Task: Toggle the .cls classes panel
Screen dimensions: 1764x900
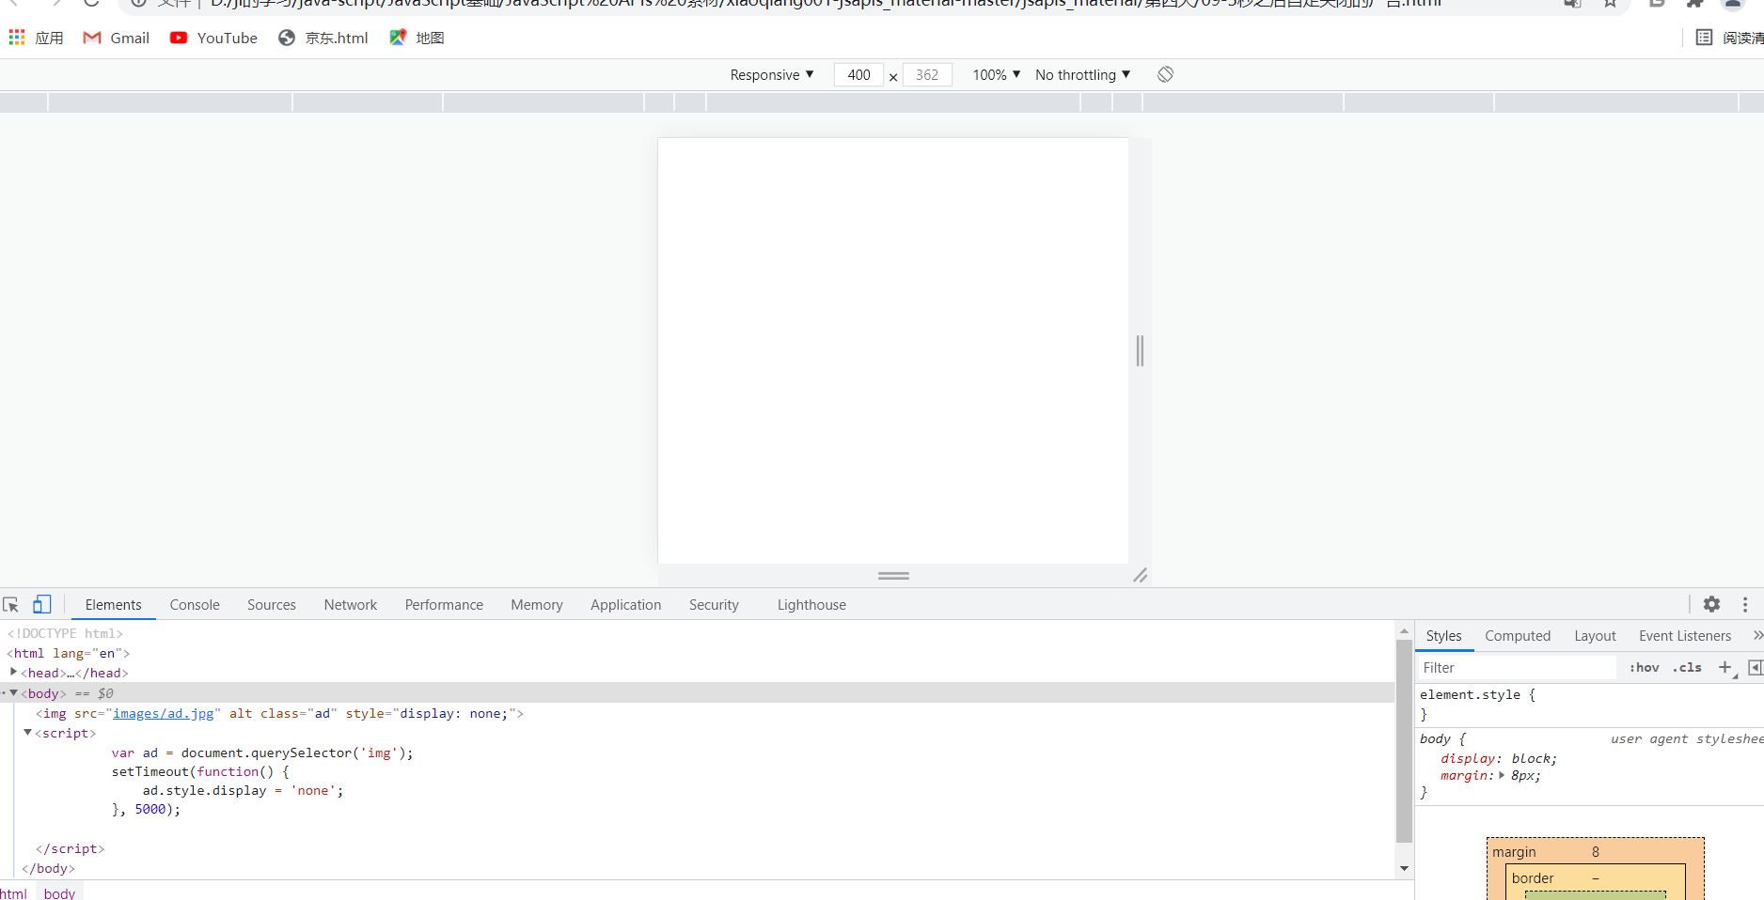Action: pyautogui.click(x=1687, y=668)
